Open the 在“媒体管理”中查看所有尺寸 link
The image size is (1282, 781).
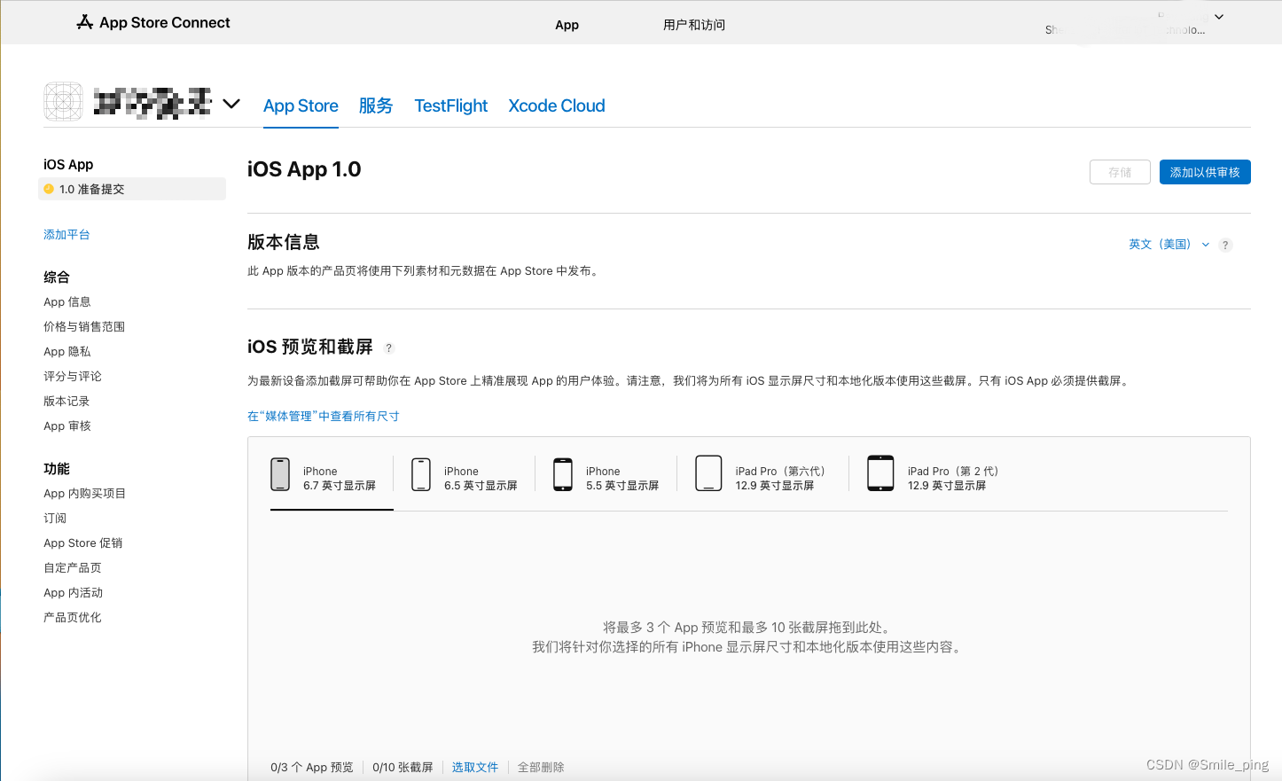coord(324,417)
